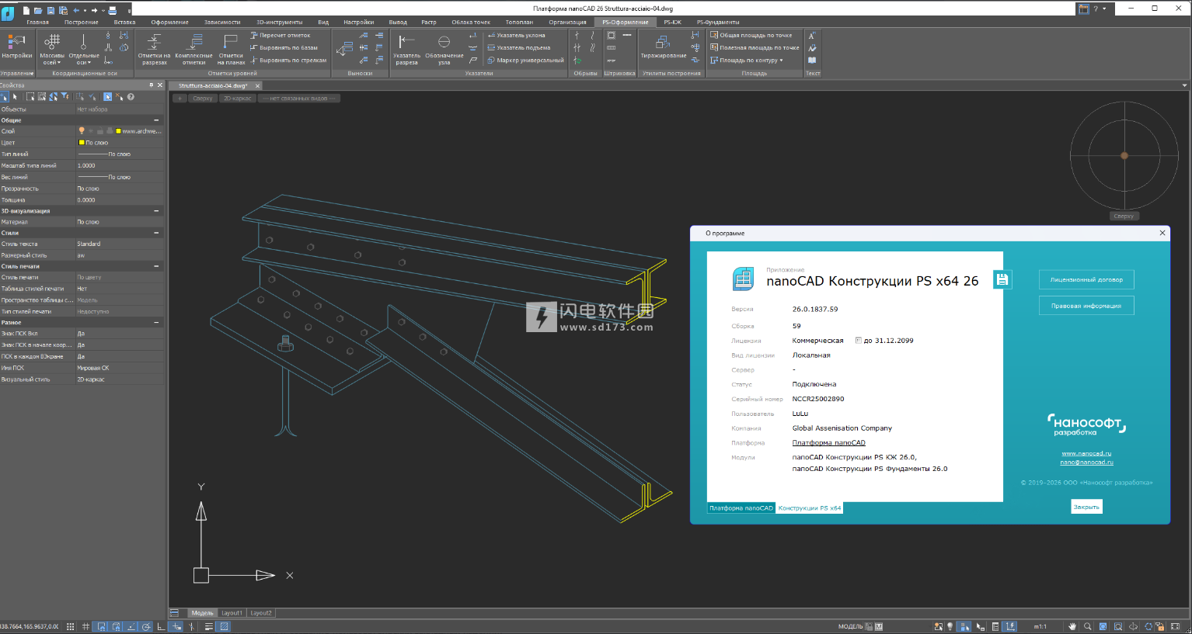Open the Платформа nanoCAD module link

[828, 443]
